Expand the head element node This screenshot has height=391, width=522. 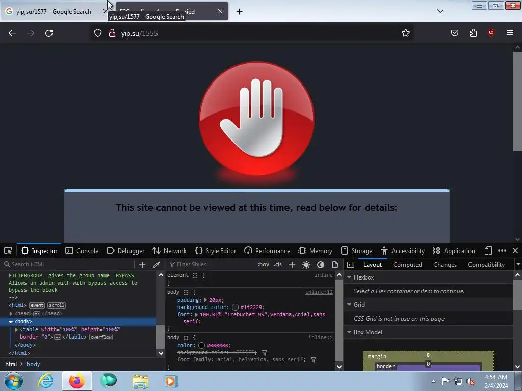click(11, 314)
